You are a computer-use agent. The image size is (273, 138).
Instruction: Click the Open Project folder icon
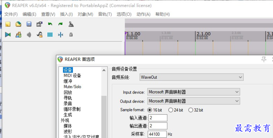[18, 24]
